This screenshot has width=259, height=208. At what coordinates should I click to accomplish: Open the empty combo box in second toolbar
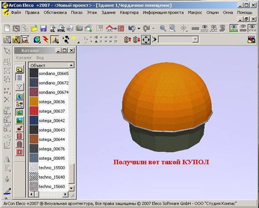pos(178,40)
